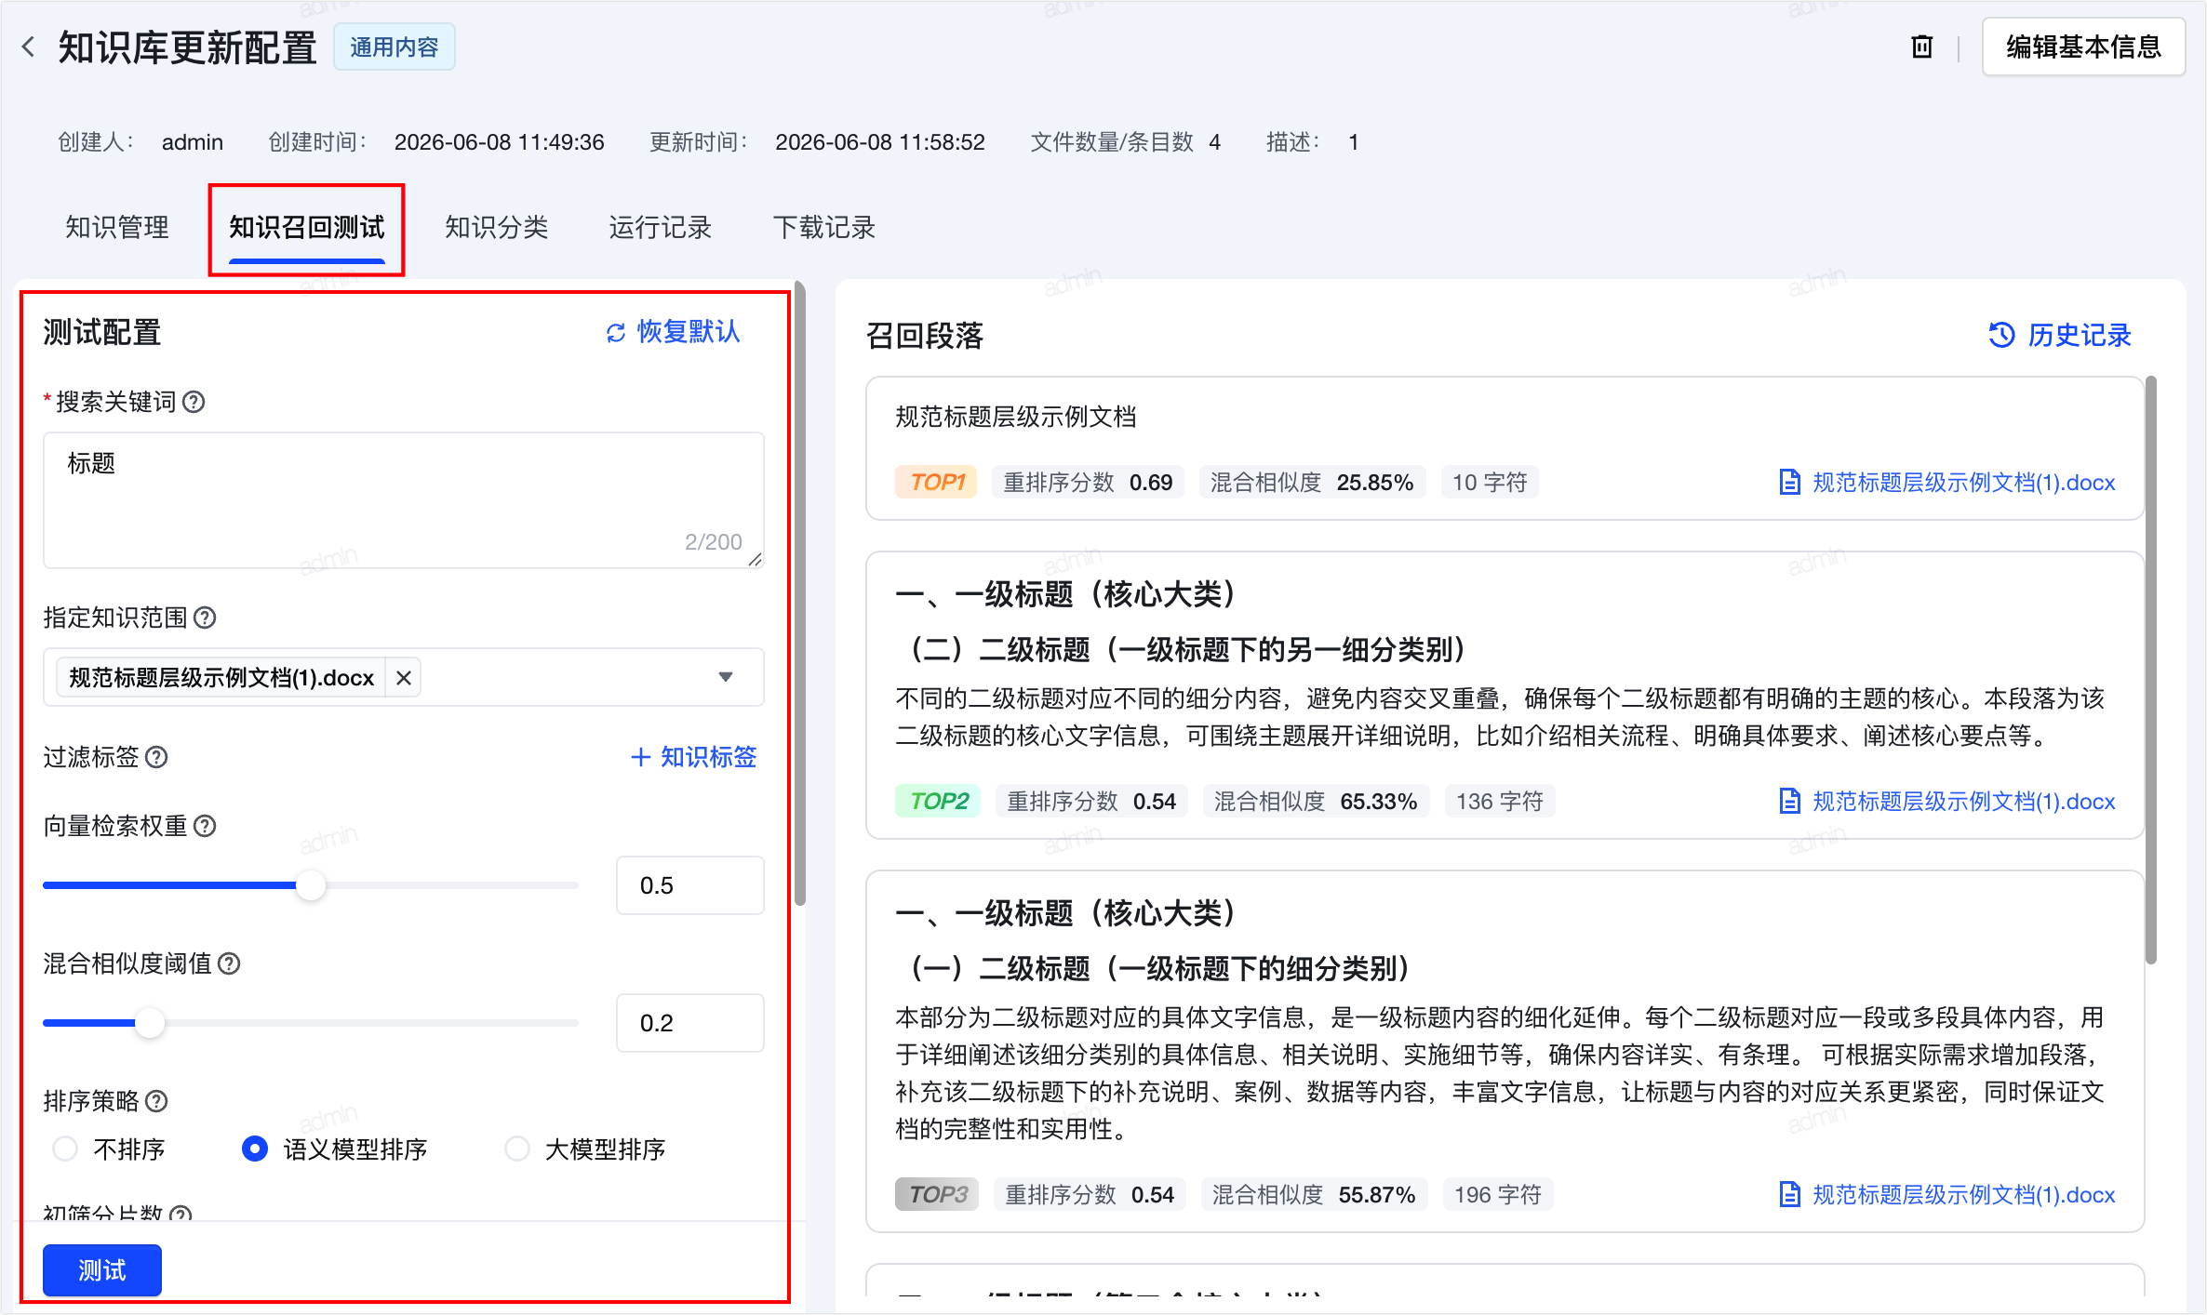This screenshot has height=1315, width=2207.
Task: Click the 规范标题层级示例文档 result title
Action: click(1016, 417)
